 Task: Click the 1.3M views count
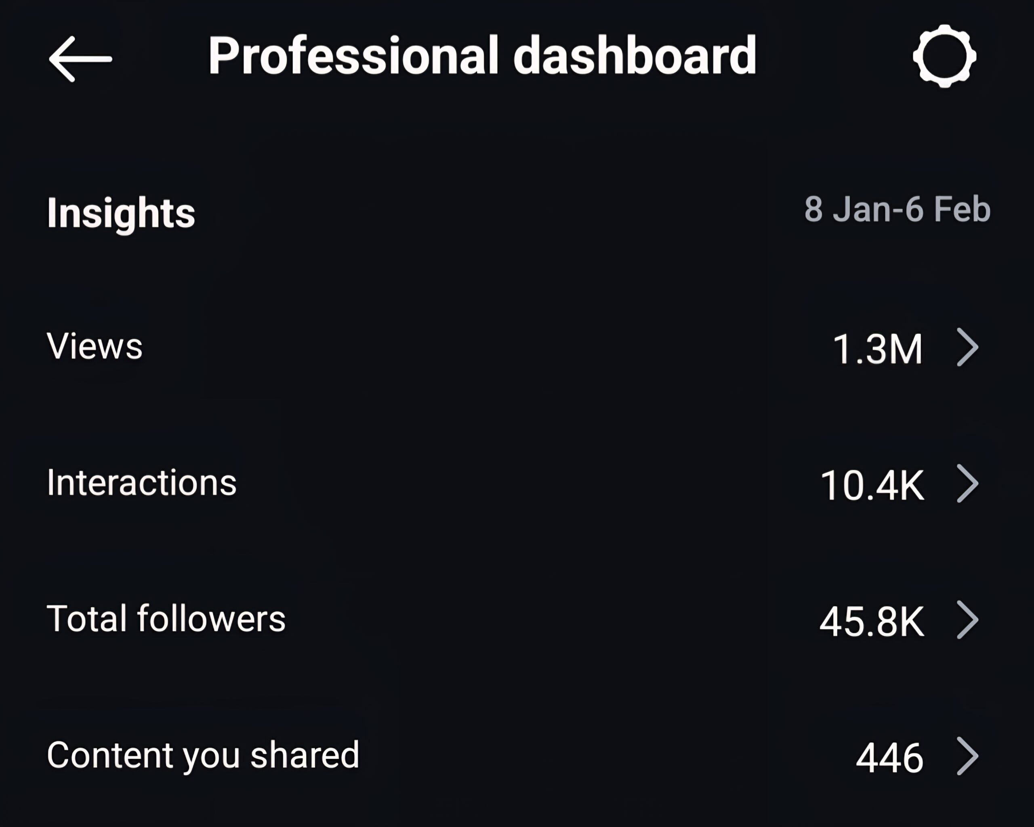877,349
